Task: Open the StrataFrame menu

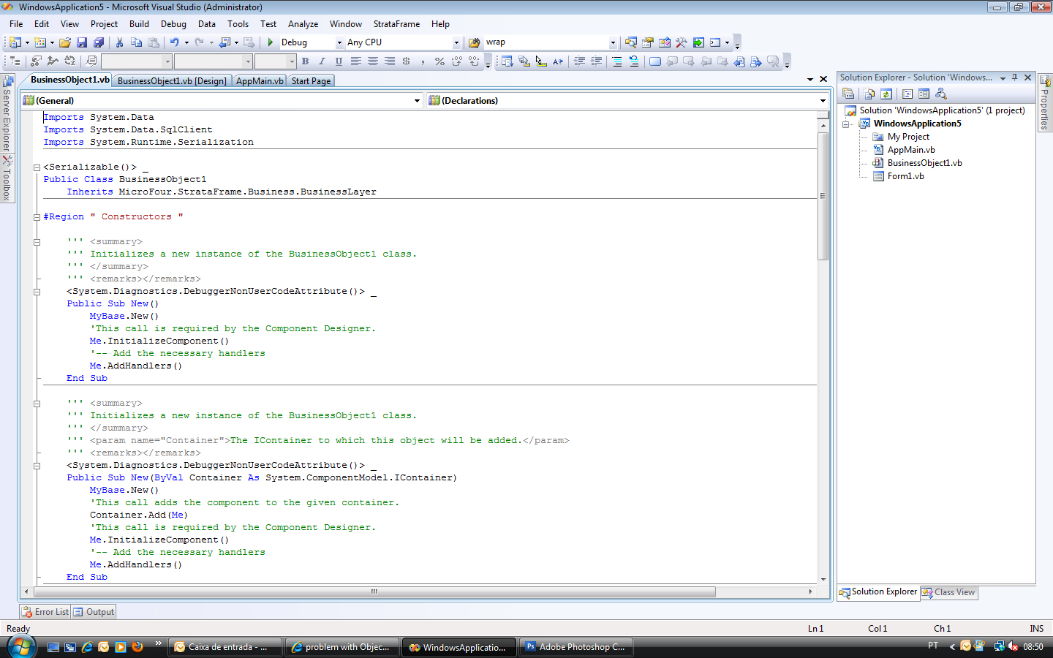Action: pyautogui.click(x=396, y=24)
